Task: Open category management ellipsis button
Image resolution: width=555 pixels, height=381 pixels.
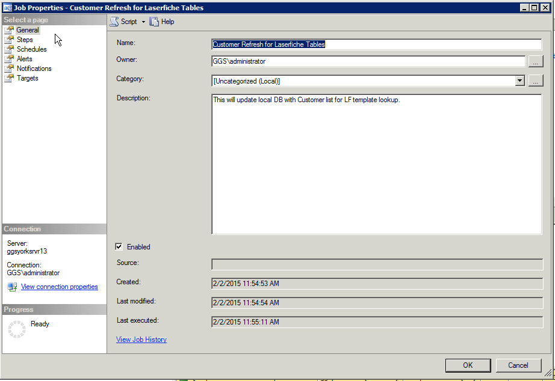Action: (536, 81)
